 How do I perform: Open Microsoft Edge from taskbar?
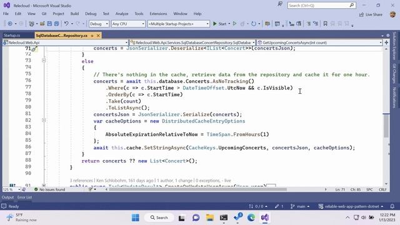point(251,217)
